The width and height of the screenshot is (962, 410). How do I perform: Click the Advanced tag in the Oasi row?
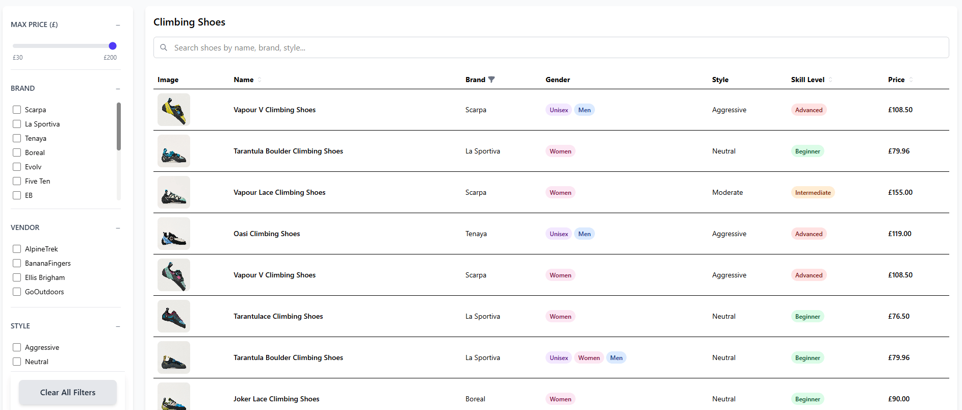809,234
